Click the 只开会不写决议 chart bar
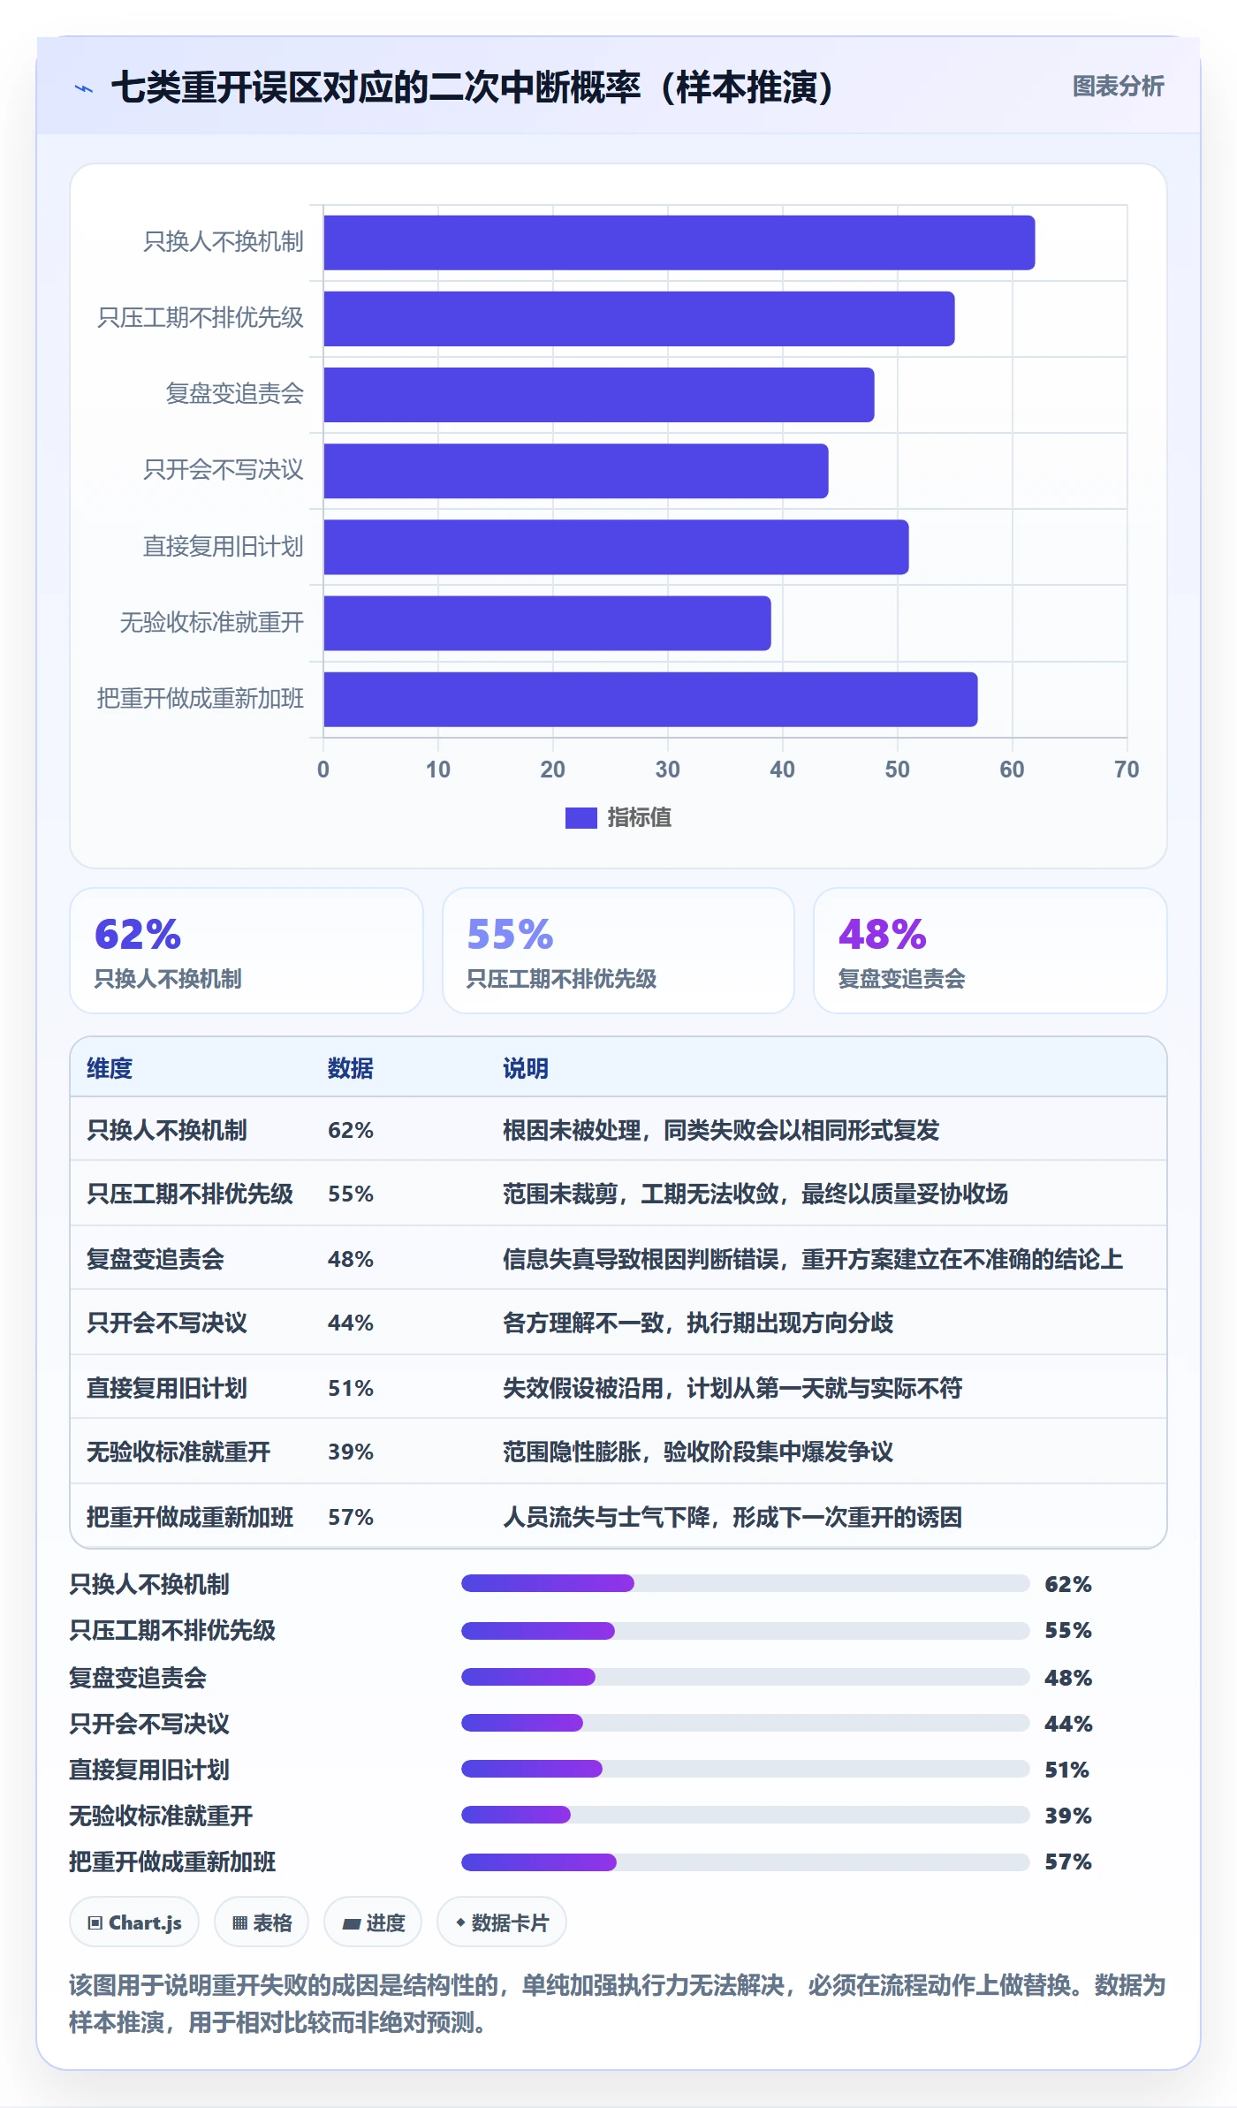 pyautogui.click(x=576, y=471)
